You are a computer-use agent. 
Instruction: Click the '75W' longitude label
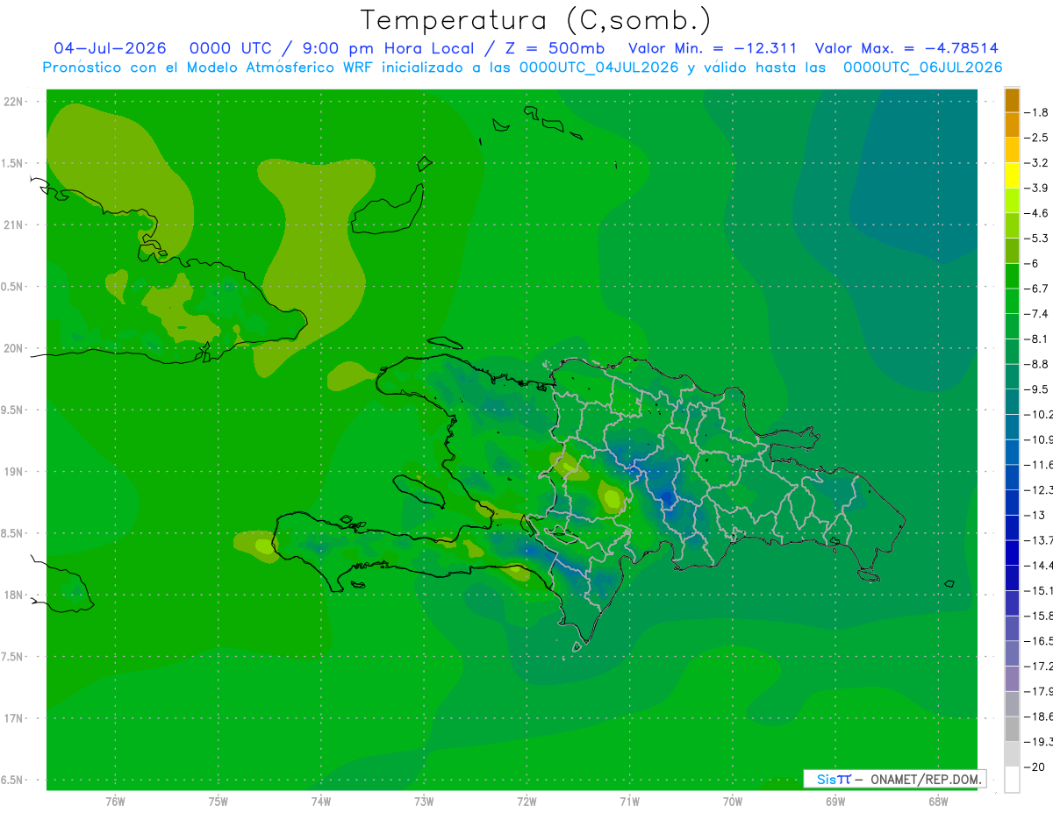click(218, 802)
